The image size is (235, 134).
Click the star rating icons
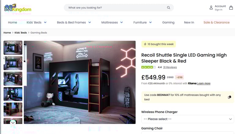pyautogui.click(x=148, y=67)
